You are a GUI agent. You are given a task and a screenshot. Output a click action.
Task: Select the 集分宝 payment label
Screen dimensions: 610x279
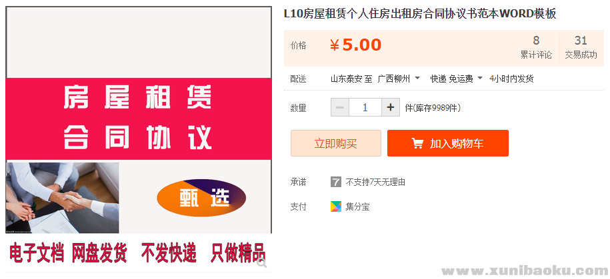[357, 206]
